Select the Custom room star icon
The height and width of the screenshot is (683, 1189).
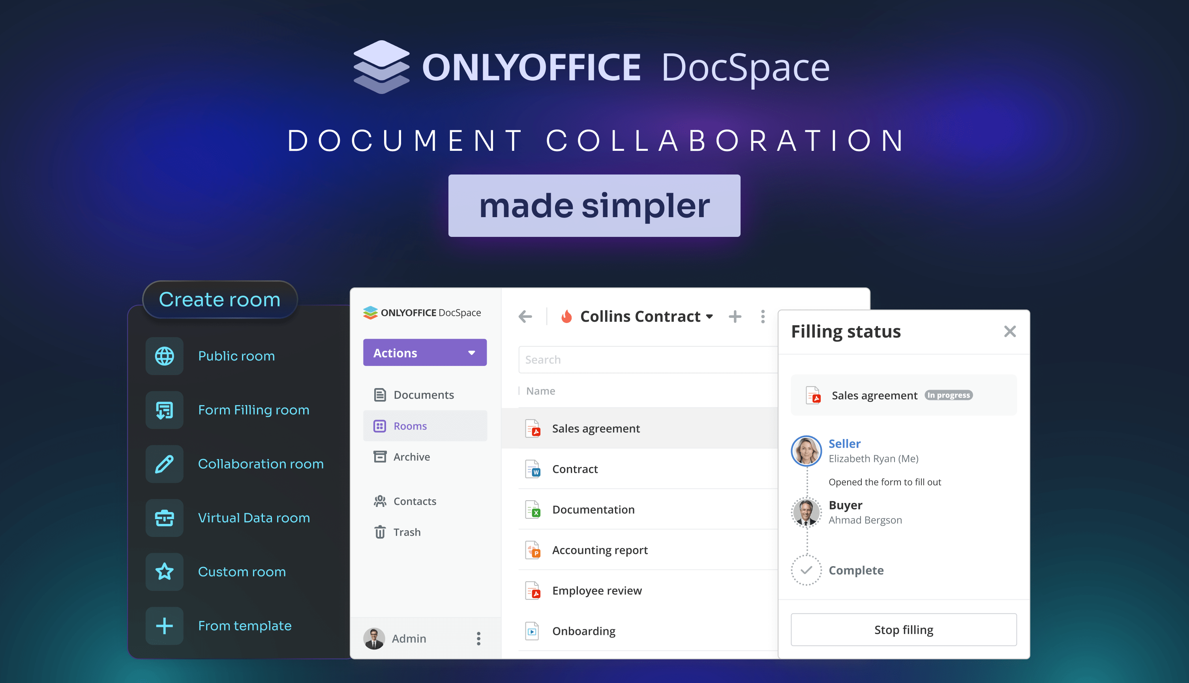point(164,571)
